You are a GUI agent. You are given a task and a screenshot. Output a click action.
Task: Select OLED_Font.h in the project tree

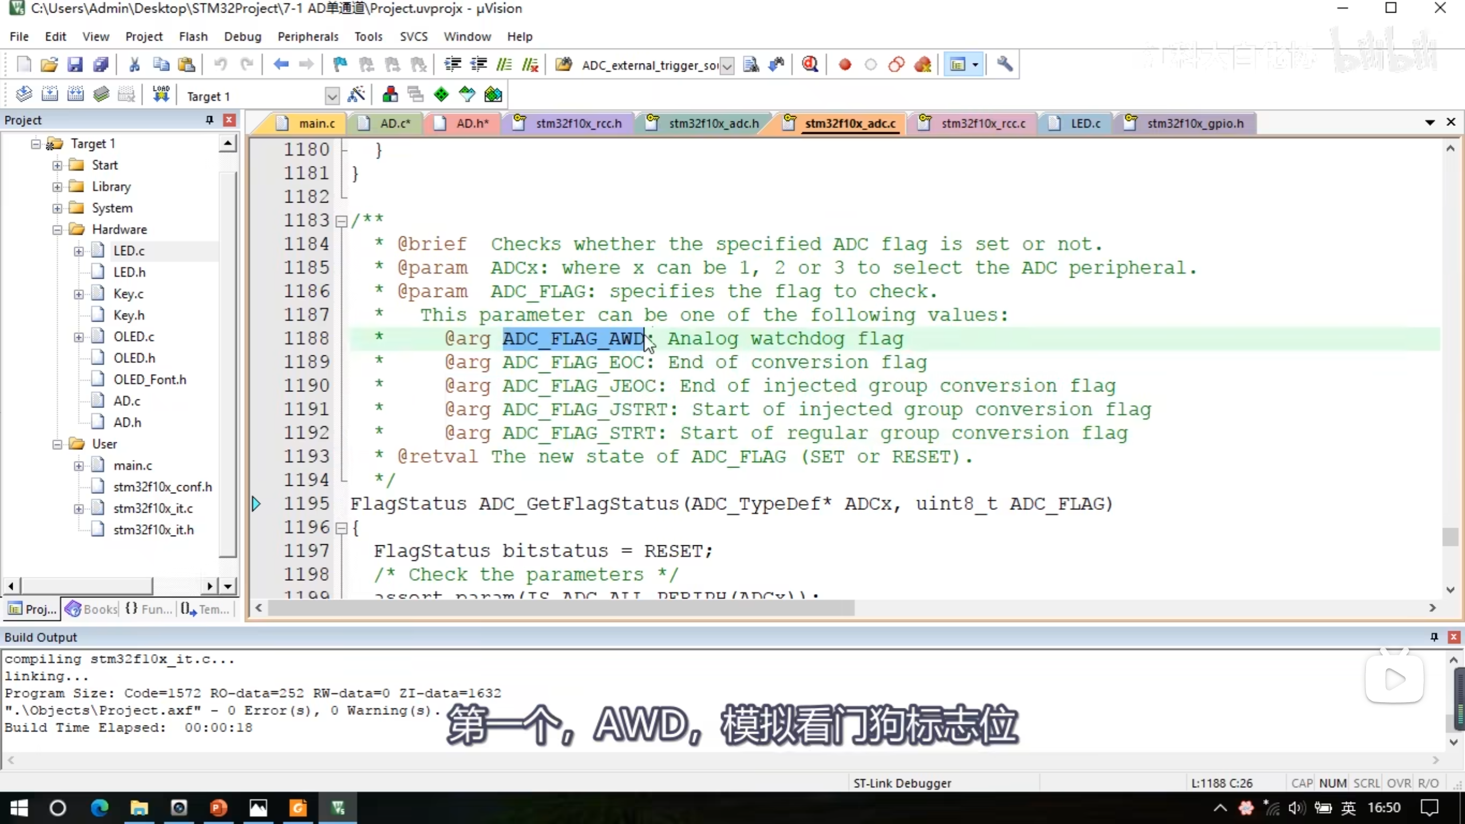pyautogui.click(x=149, y=380)
